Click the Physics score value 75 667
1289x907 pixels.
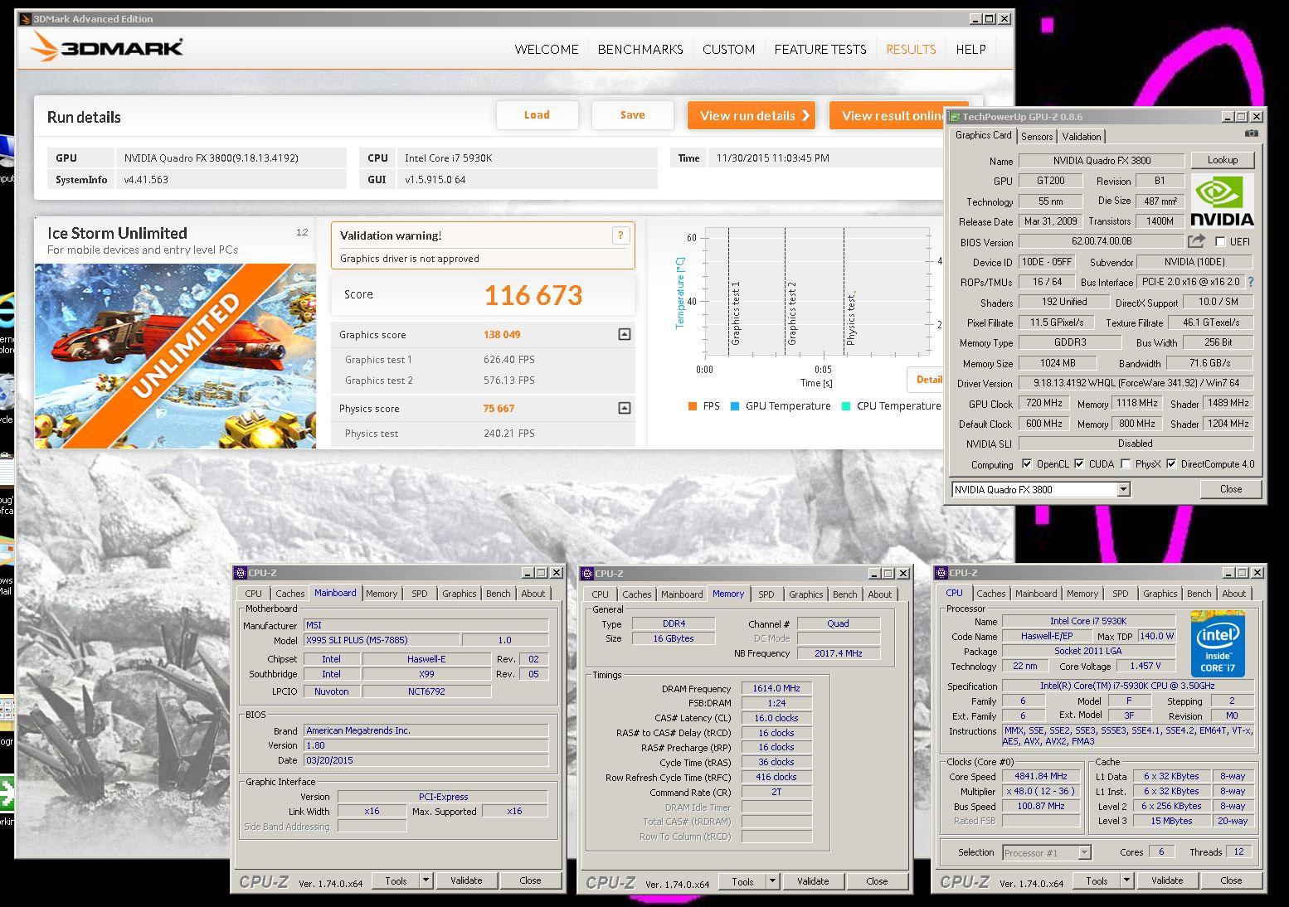[499, 409]
